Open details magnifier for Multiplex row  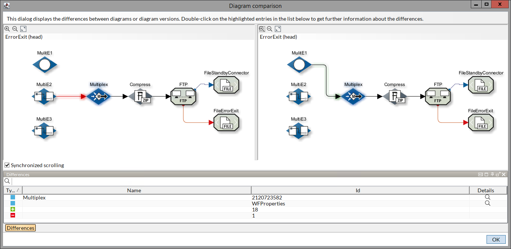click(487, 197)
